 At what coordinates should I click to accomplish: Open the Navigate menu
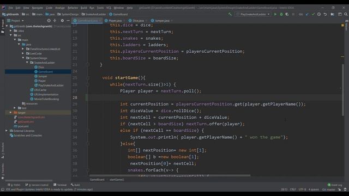coord(37,8)
